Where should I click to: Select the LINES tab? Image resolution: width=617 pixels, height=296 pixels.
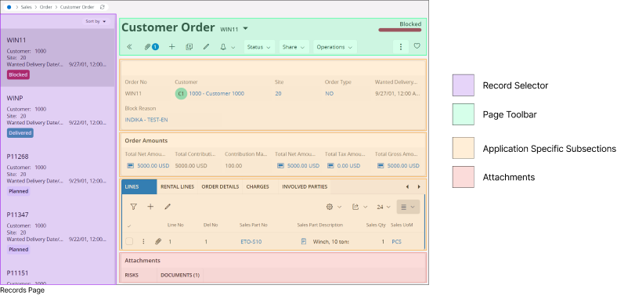pyautogui.click(x=139, y=186)
